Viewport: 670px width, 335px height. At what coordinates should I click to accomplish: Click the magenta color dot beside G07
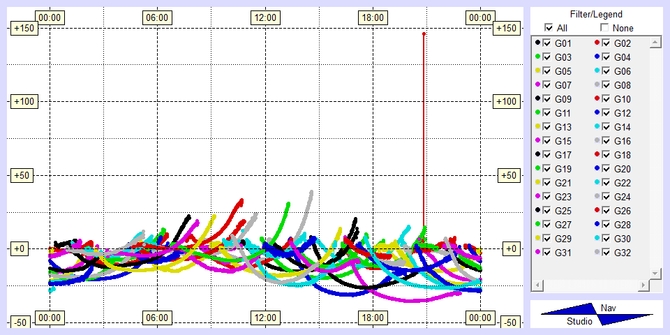(x=537, y=85)
